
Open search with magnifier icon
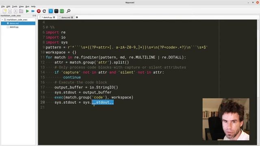[68, 11]
